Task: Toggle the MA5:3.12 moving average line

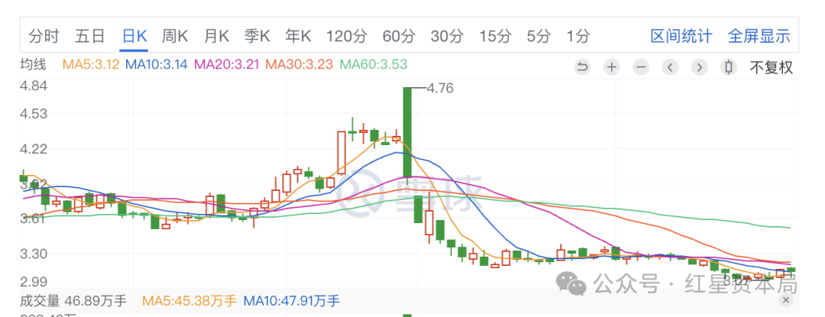Action: (90, 64)
